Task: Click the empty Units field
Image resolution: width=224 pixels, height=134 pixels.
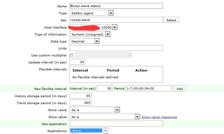Action: [x=116, y=48]
